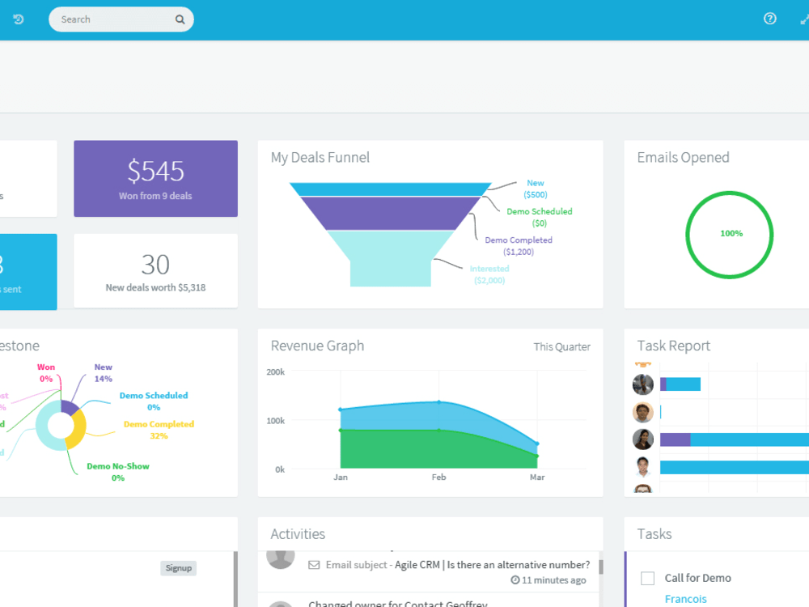Image resolution: width=809 pixels, height=607 pixels.
Task: Click the Won 0% legend label
Action: click(x=46, y=372)
